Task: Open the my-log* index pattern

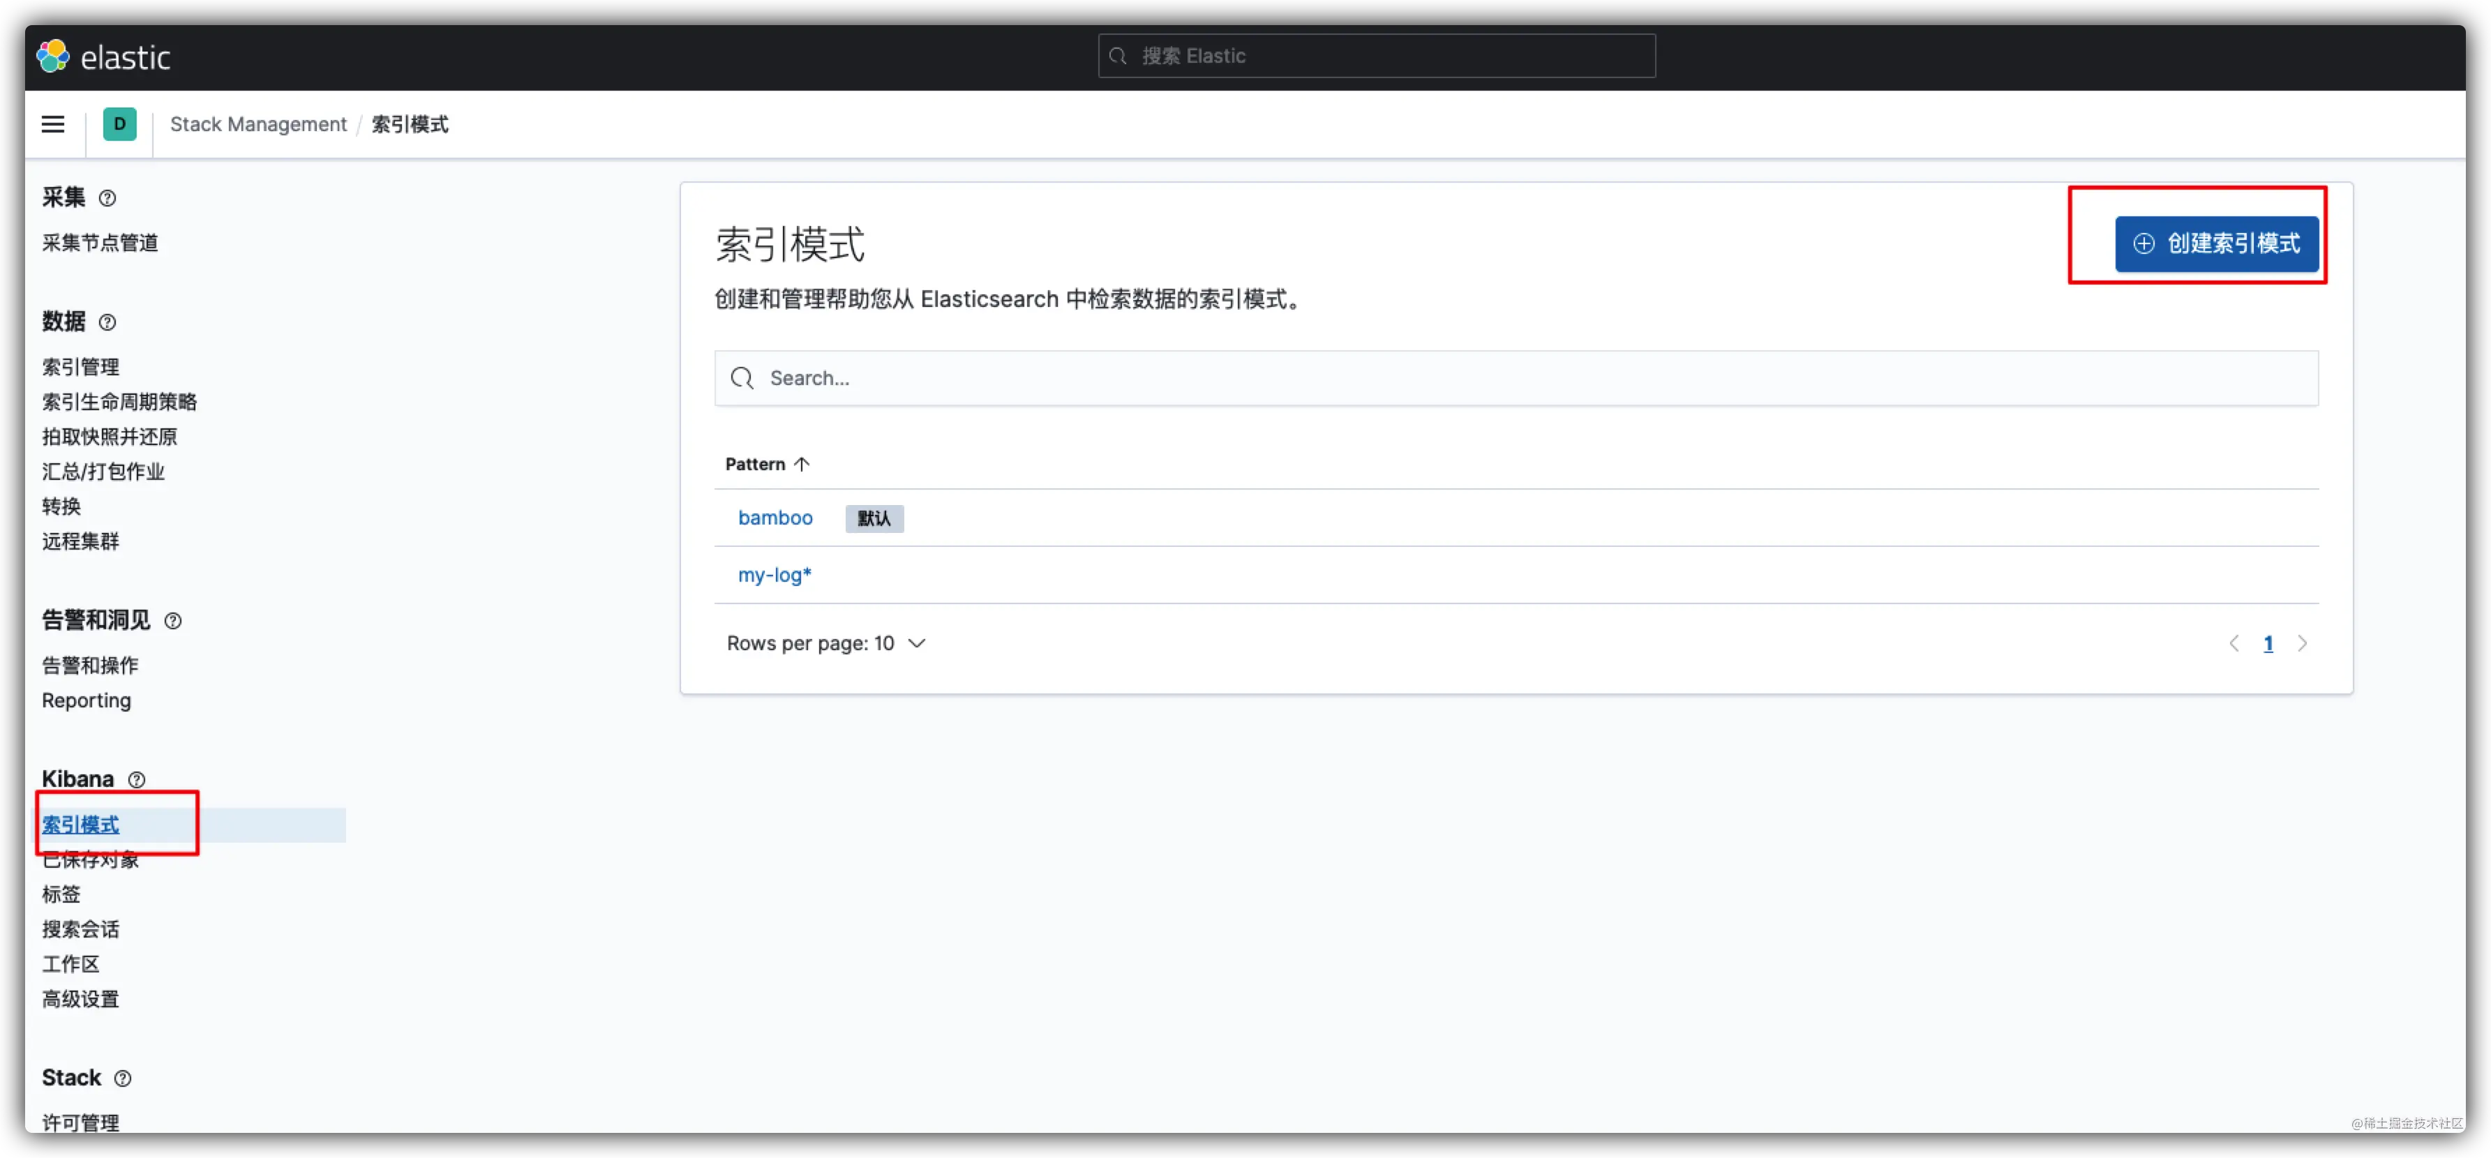Action: click(x=774, y=574)
